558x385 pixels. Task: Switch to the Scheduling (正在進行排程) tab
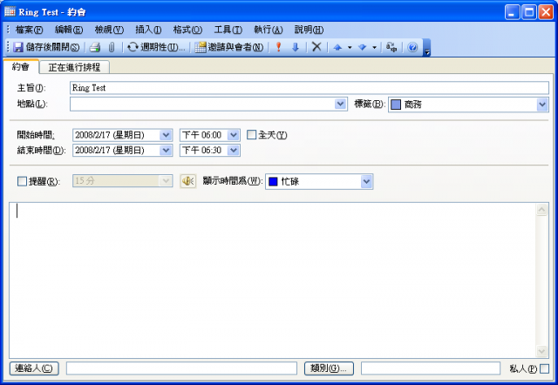[74, 67]
